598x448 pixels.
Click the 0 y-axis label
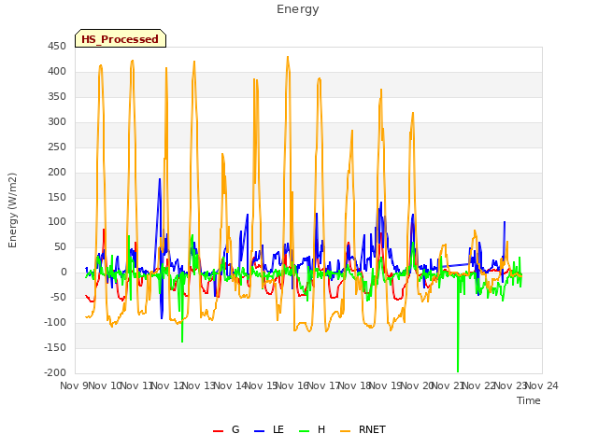[x=64, y=273]
